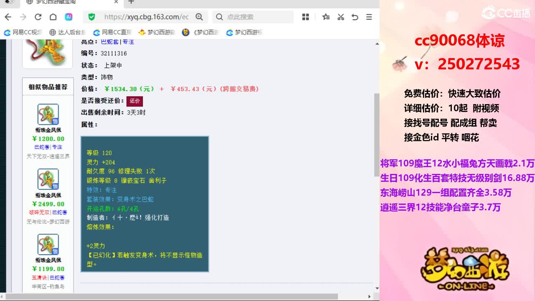Click the scissors screenshot tool

341,17
